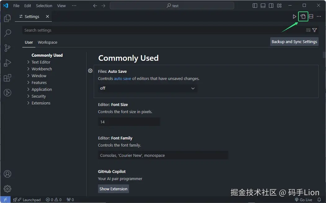Viewport: 326px width, 203px height.
Task: Click the Commonly Used heading
Action: tap(128, 58)
